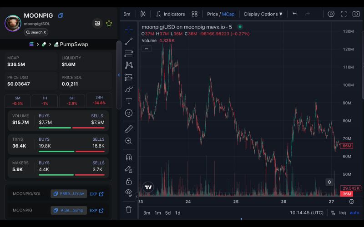Screen dimensions: 364x227
Task: Take a chart snapshot with camera
Action: point(356,14)
